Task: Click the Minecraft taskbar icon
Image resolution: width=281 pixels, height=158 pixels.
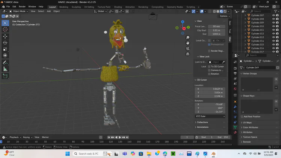Action: point(173,154)
